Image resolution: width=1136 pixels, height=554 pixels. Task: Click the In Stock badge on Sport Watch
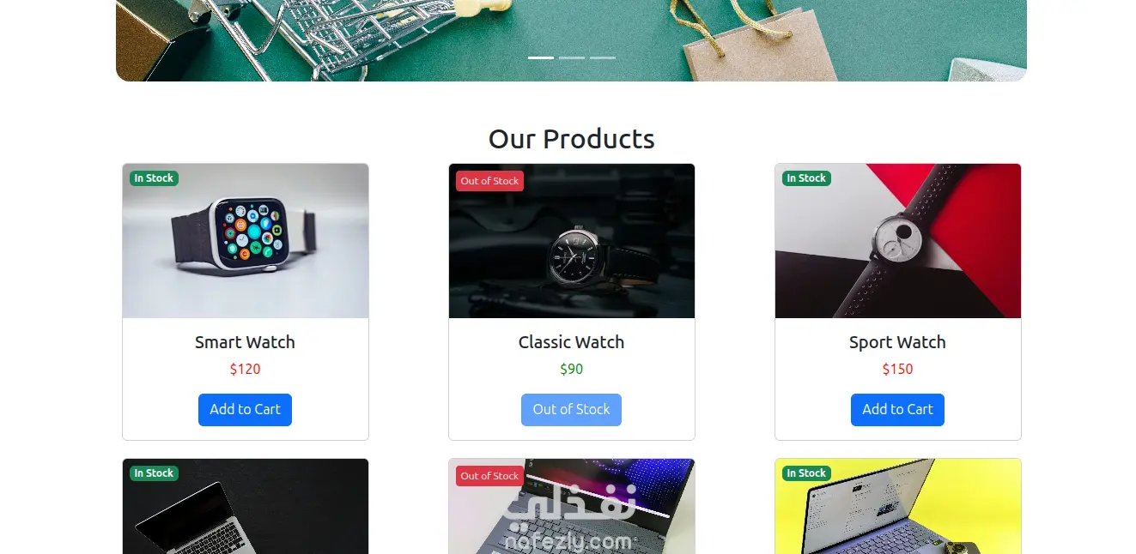806,178
